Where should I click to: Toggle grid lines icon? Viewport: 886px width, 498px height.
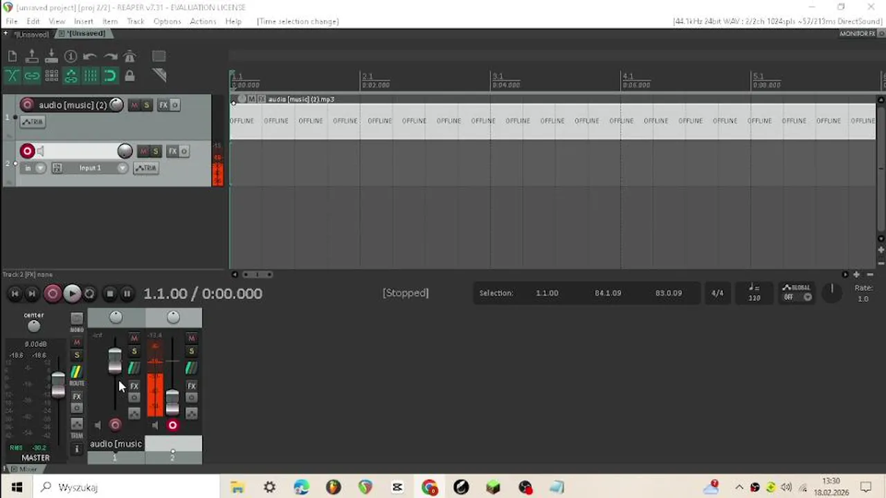click(x=91, y=76)
